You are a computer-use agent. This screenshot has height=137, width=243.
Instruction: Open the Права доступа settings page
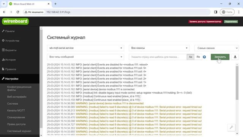pos(16,124)
